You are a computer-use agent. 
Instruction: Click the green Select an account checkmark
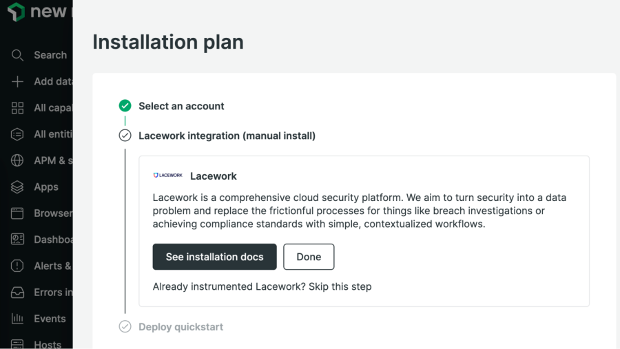125,106
